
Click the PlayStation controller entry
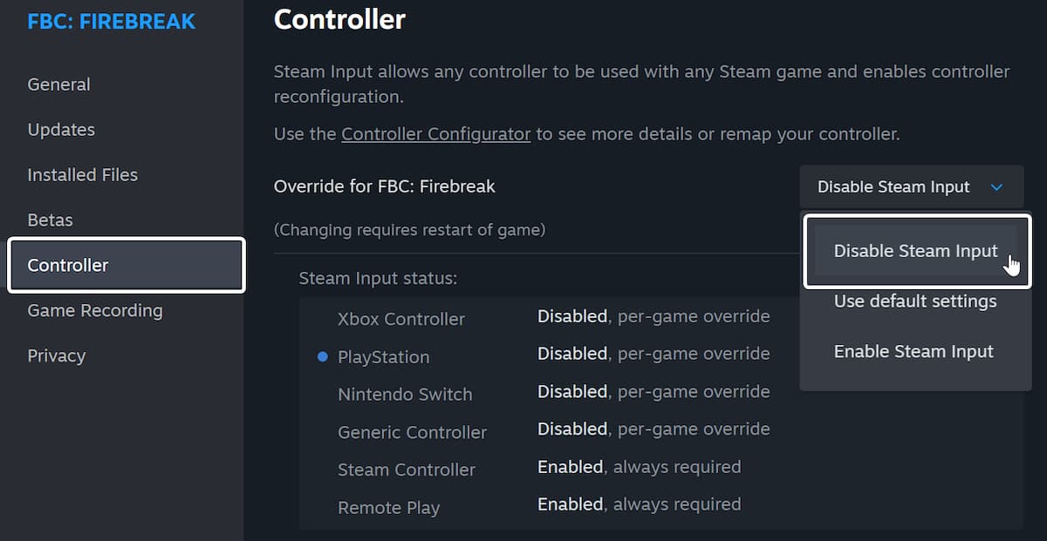pyautogui.click(x=384, y=357)
